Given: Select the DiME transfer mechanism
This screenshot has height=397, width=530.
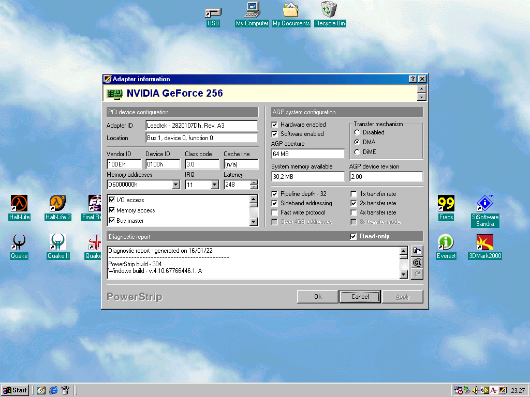Looking at the screenshot, I should tap(357, 152).
